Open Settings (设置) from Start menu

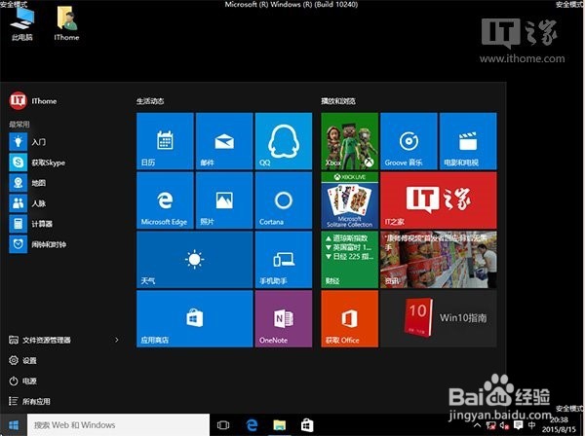click(x=22, y=360)
